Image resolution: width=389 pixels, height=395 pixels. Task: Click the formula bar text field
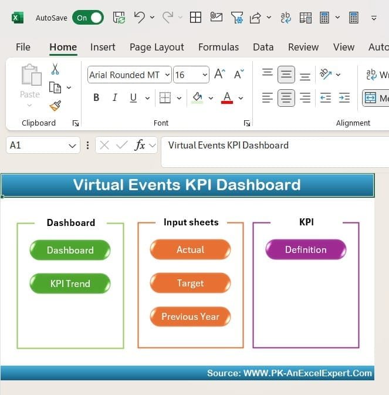coord(275,152)
